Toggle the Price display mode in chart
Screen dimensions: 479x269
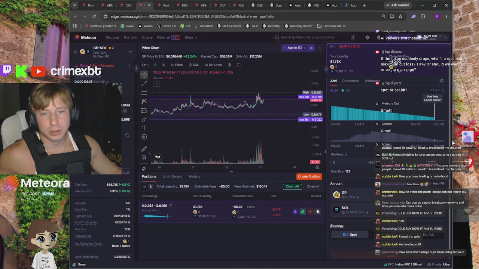[x=177, y=65]
